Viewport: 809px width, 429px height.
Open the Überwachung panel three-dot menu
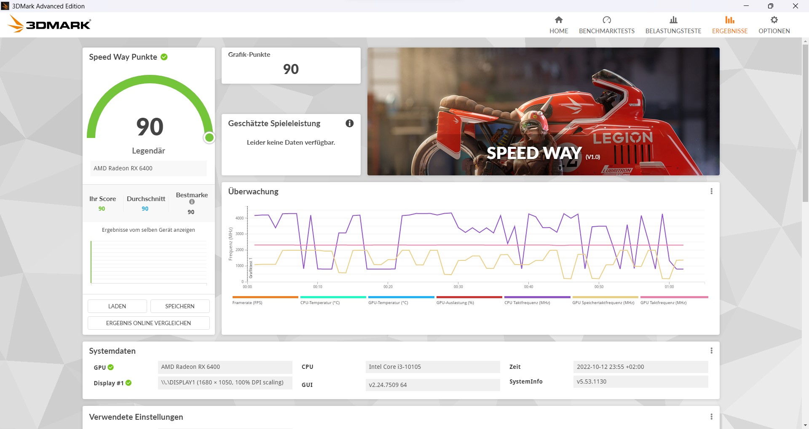tap(711, 191)
